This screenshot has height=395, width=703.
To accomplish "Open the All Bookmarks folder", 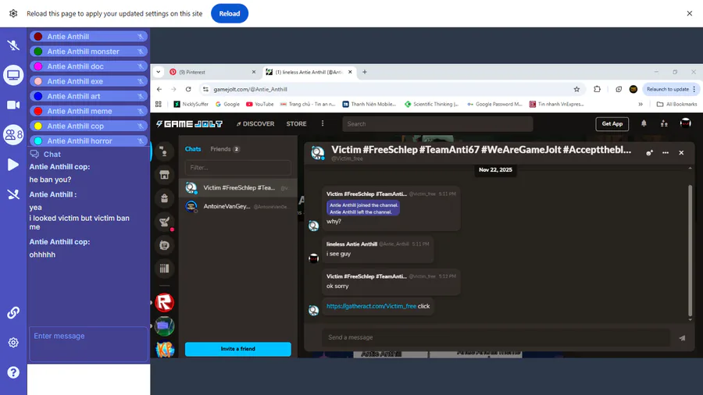I will point(677,104).
